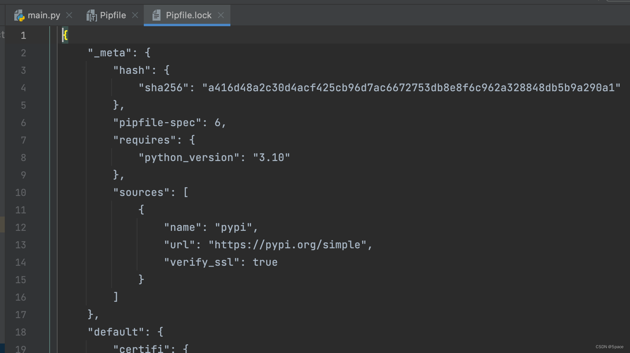Click the "verify_ssl" key

202,262
